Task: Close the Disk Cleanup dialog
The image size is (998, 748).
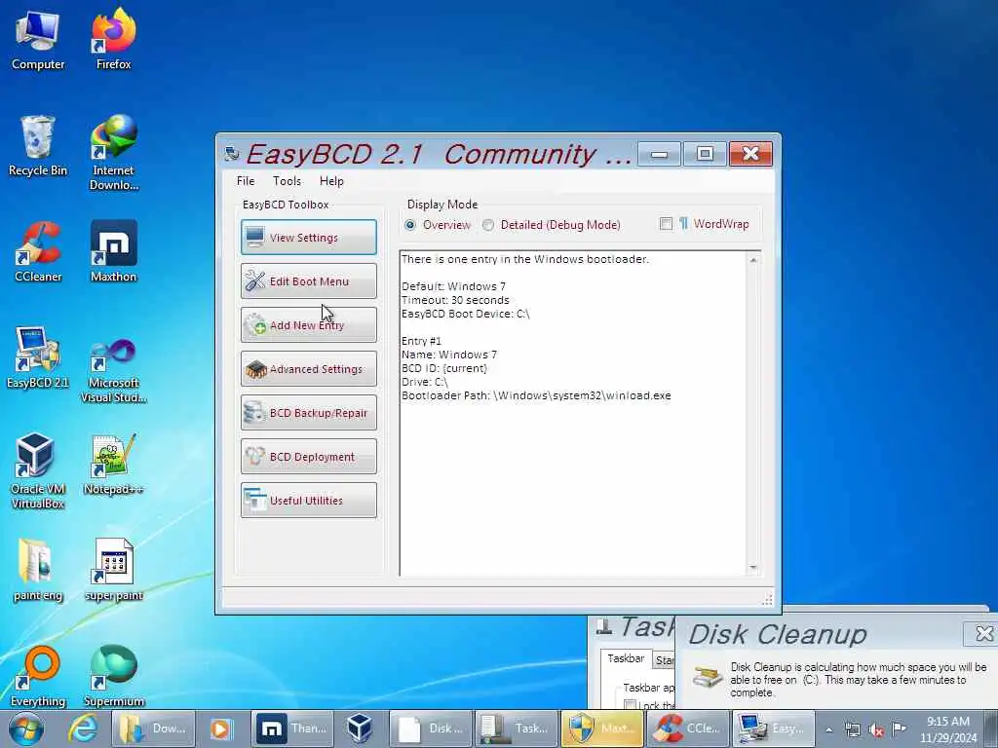Action: (983, 633)
